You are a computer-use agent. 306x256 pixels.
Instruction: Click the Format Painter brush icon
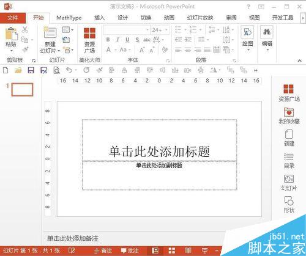point(25,49)
